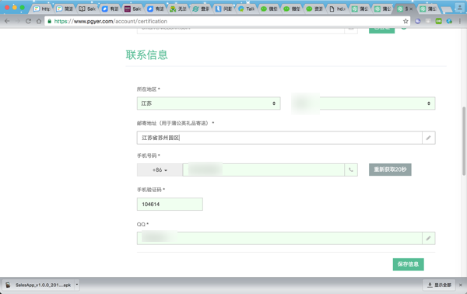Bookmark this page with the star icon
Viewport: 467px width, 294px height.
coord(406,21)
